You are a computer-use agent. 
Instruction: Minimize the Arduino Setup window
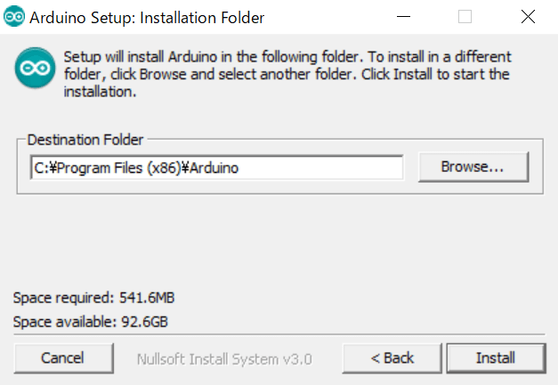[402, 17]
